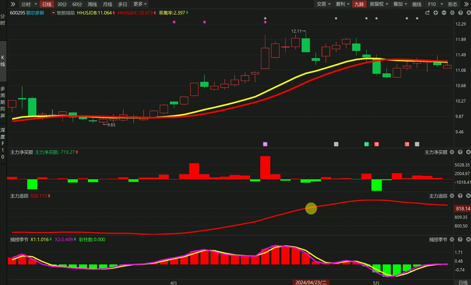Open 捕捞季节 panel settings gear
The image size is (471, 285).
pos(452,239)
